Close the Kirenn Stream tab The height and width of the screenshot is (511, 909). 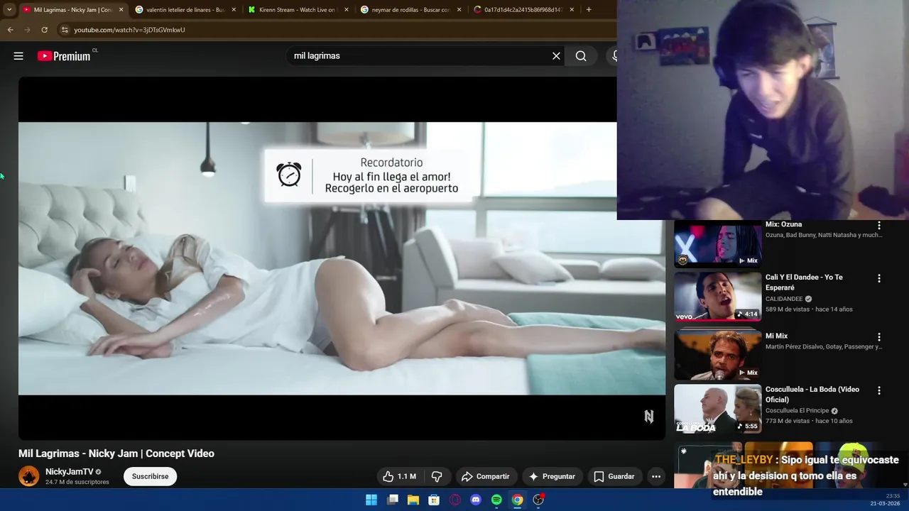pyautogui.click(x=347, y=10)
